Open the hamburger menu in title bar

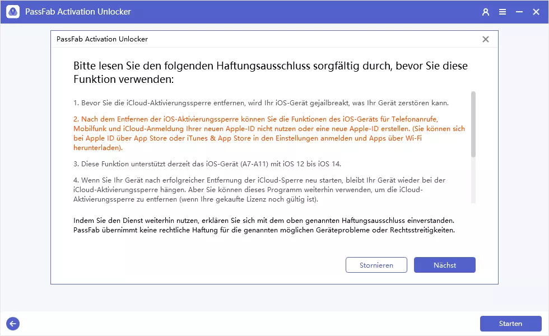[502, 12]
